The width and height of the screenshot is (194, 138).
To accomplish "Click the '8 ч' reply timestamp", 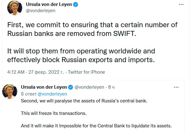I will [x=111, y=87].
